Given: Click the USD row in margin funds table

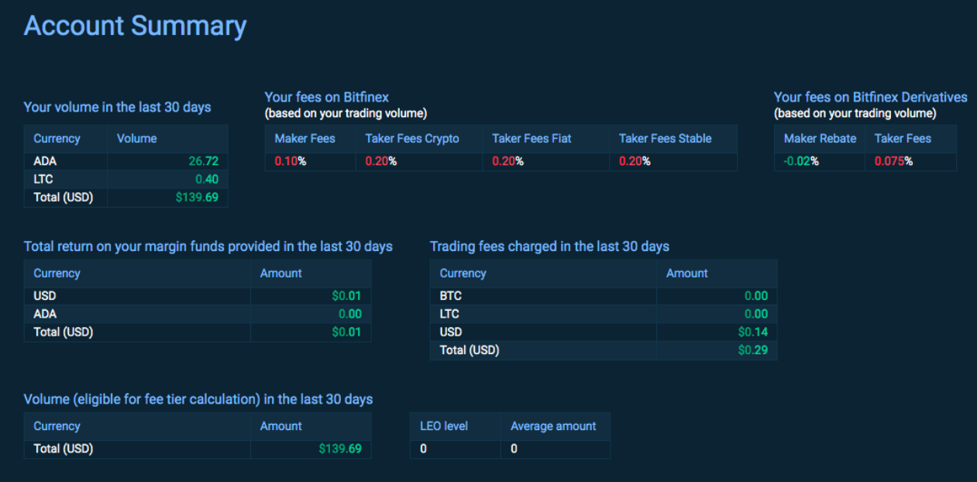Looking at the screenshot, I should tap(198, 296).
